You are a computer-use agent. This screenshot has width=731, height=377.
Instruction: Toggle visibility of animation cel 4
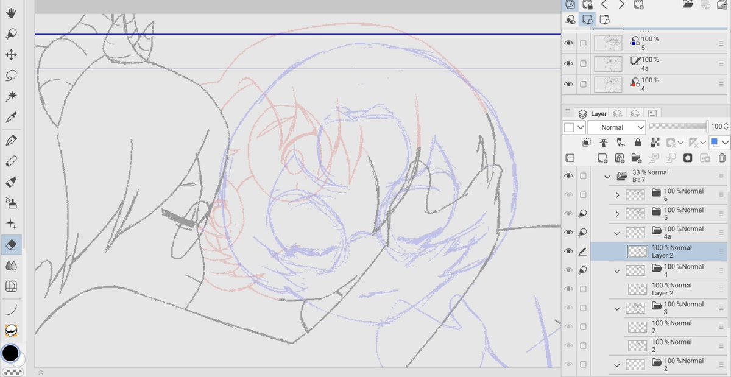(569, 85)
